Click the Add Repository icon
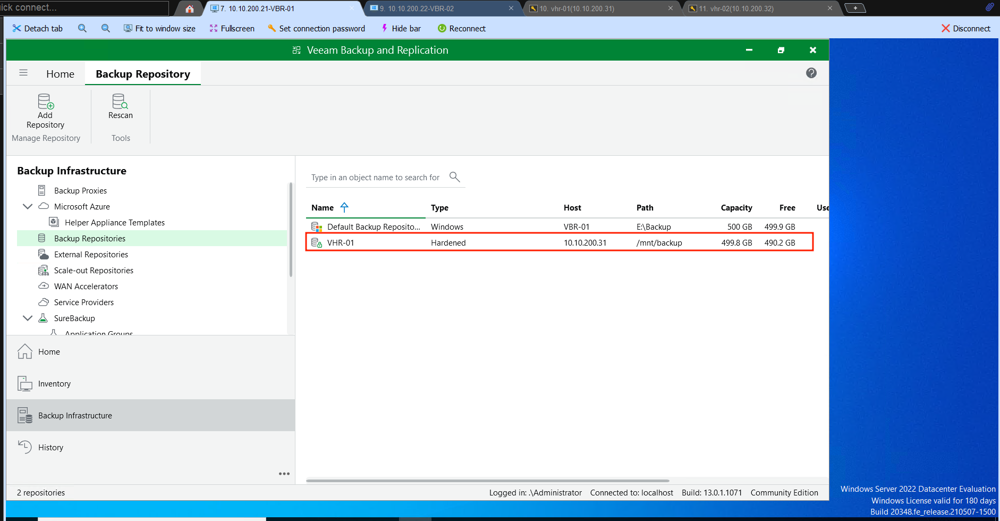Image resolution: width=1000 pixels, height=521 pixels. (45, 101)
